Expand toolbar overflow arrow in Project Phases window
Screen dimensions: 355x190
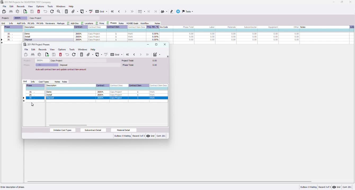coord(168,56)
